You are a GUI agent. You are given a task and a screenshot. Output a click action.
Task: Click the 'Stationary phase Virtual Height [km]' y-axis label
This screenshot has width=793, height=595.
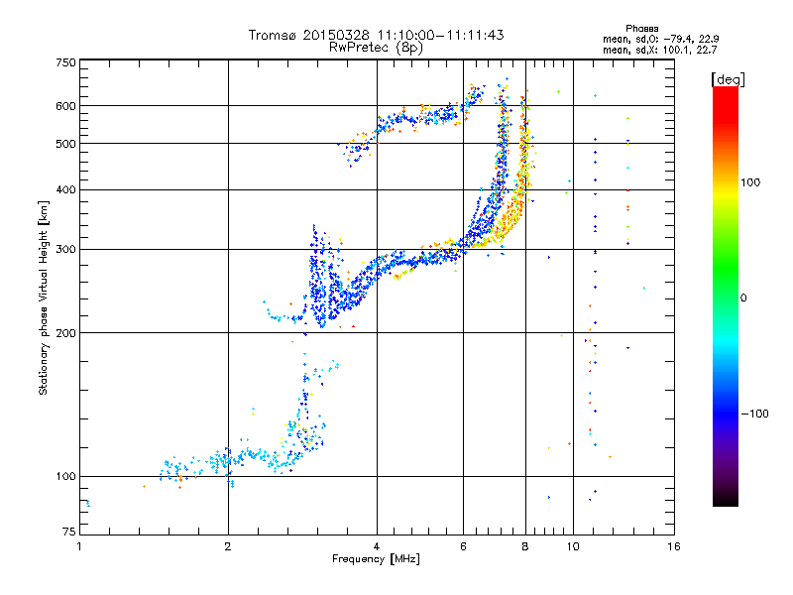coord(44,298)
